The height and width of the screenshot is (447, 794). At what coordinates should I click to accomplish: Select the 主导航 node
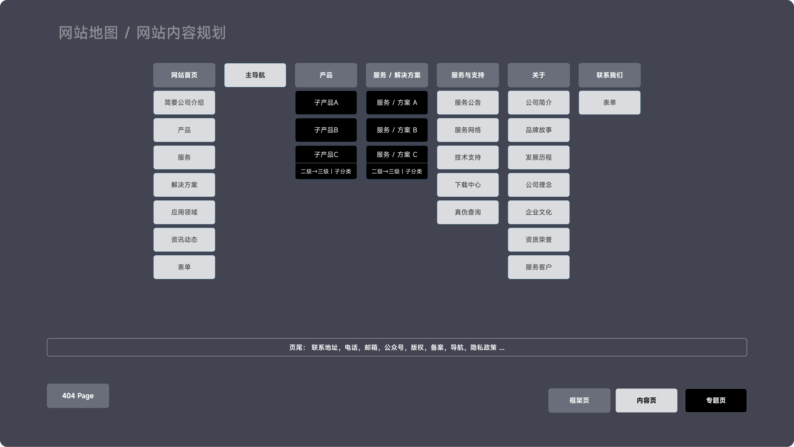click(255, 75)
